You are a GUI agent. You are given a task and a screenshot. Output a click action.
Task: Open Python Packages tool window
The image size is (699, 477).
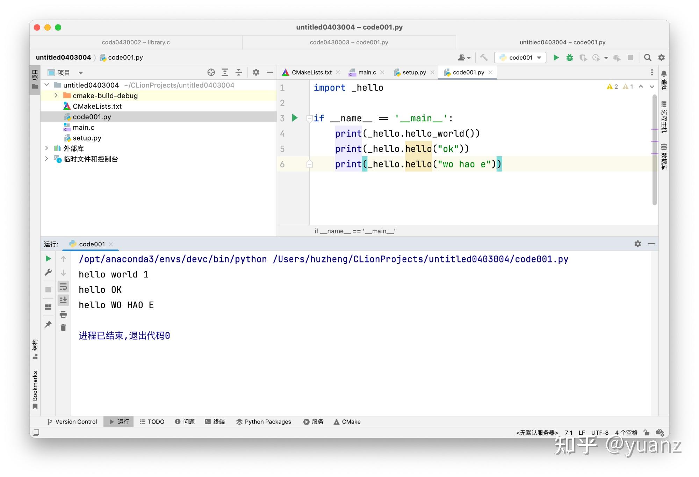coord(264,422)
